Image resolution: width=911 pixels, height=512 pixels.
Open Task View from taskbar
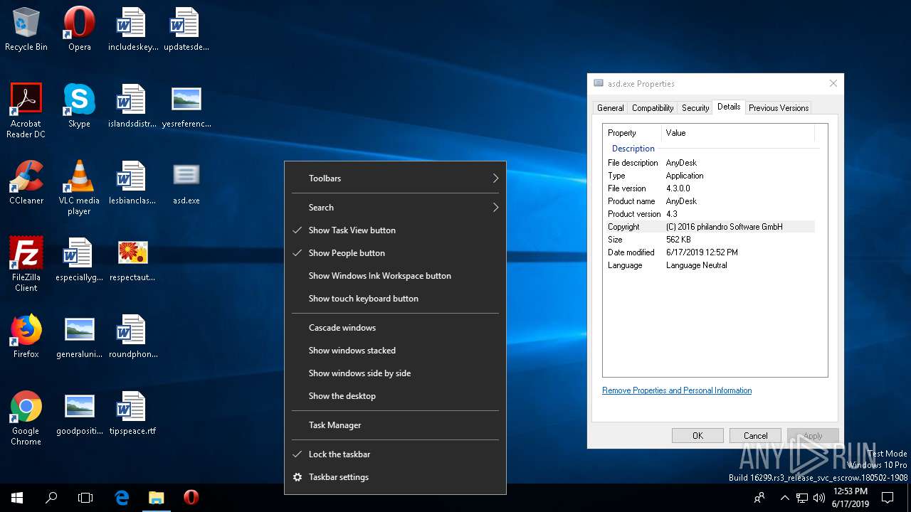coord(85,498)
